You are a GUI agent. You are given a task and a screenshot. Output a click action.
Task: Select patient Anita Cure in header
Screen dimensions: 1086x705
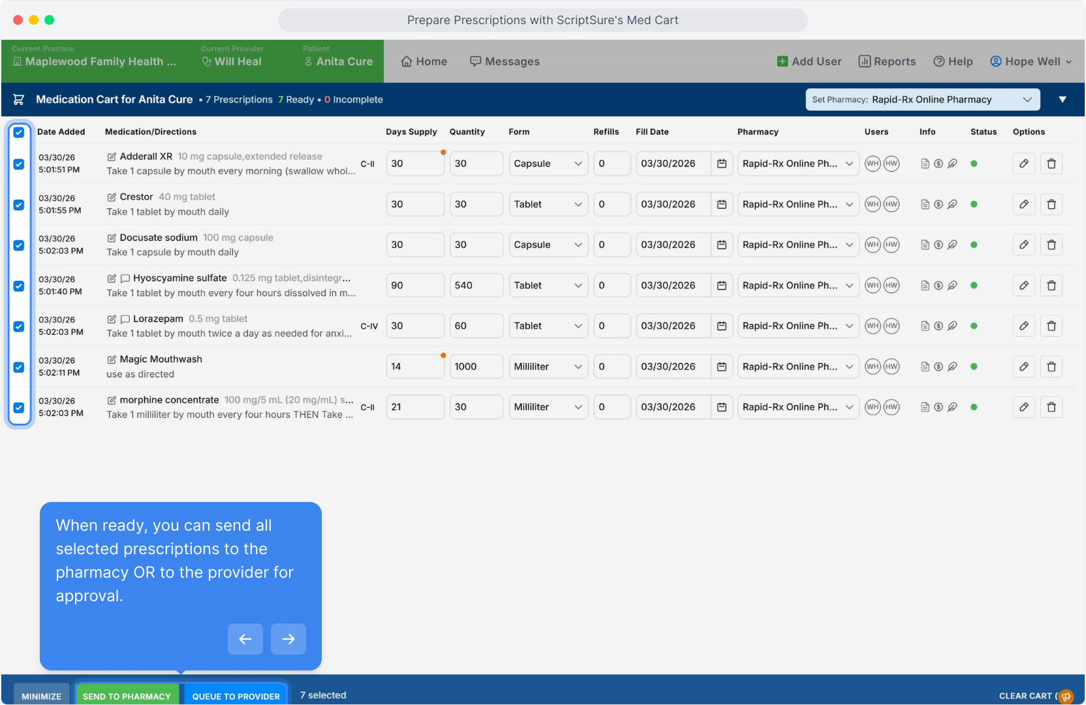coord(339,61)
